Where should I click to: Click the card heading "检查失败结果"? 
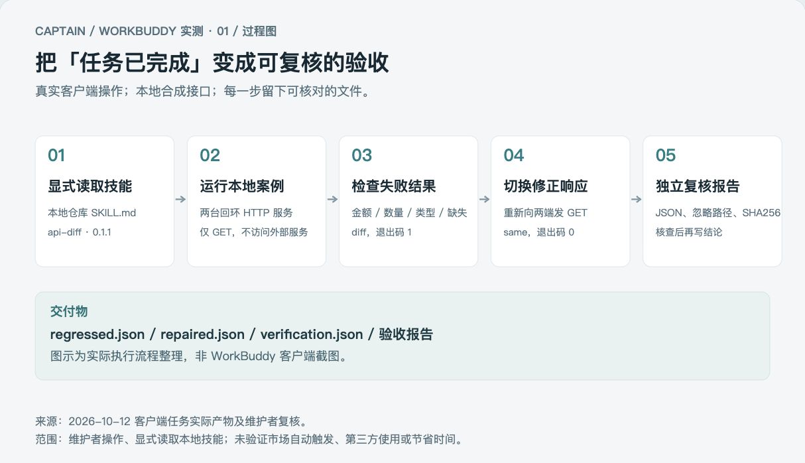(393, 186)
